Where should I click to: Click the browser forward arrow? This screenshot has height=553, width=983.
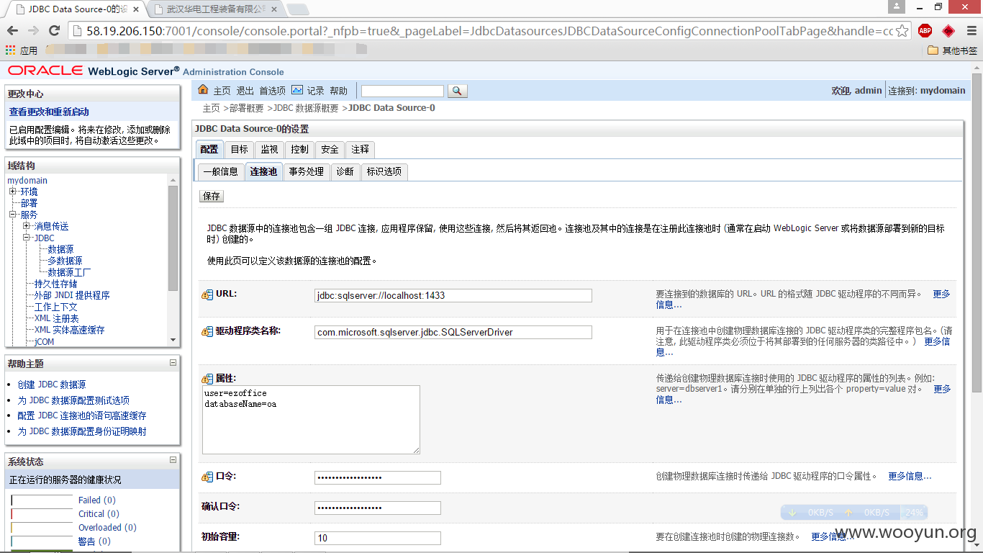pyautogui.click(x=33, y=31)
